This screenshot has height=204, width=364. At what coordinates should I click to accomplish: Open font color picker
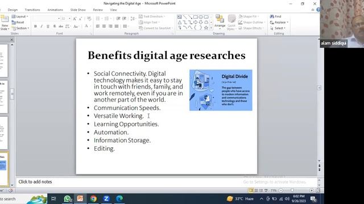coord(87,27)
